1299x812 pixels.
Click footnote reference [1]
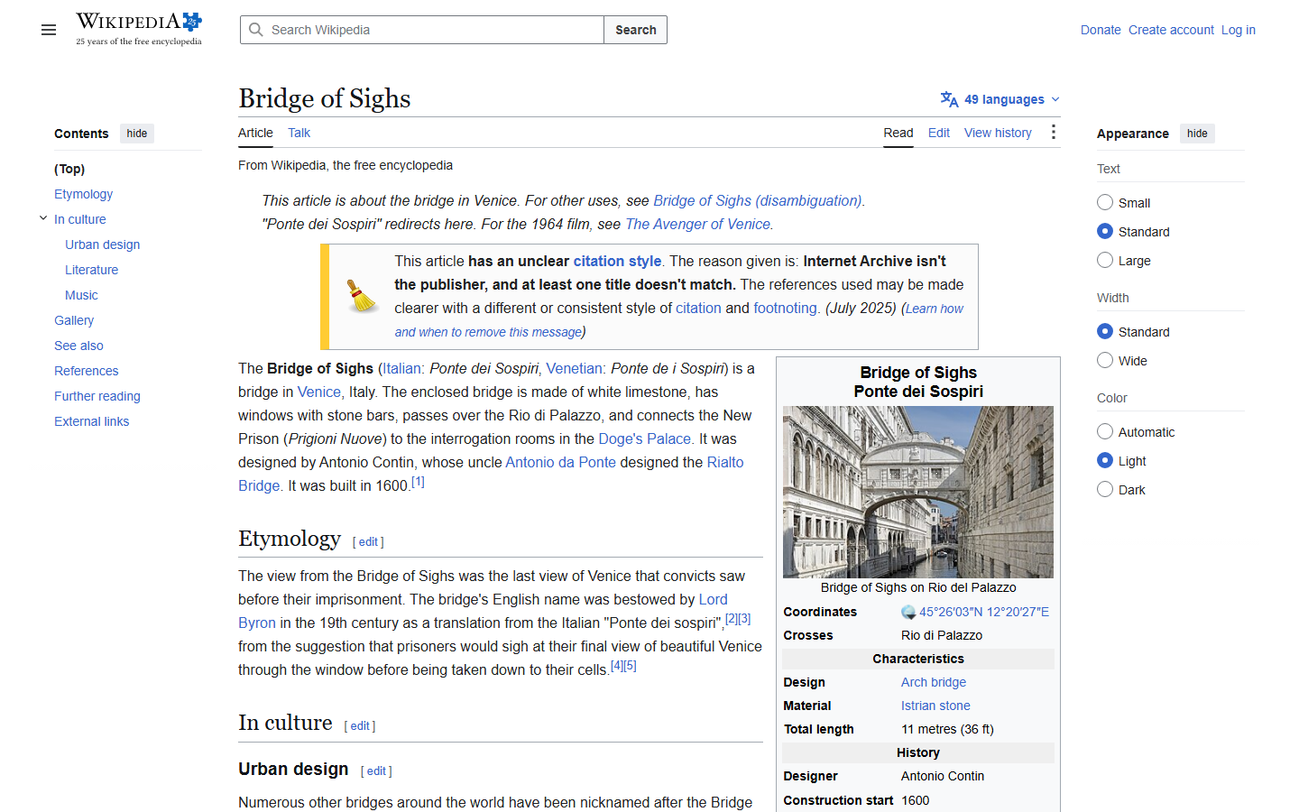[x=418, y=483]
